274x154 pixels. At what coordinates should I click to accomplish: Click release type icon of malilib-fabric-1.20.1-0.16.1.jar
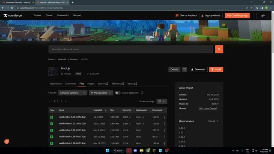click(51, 117)
